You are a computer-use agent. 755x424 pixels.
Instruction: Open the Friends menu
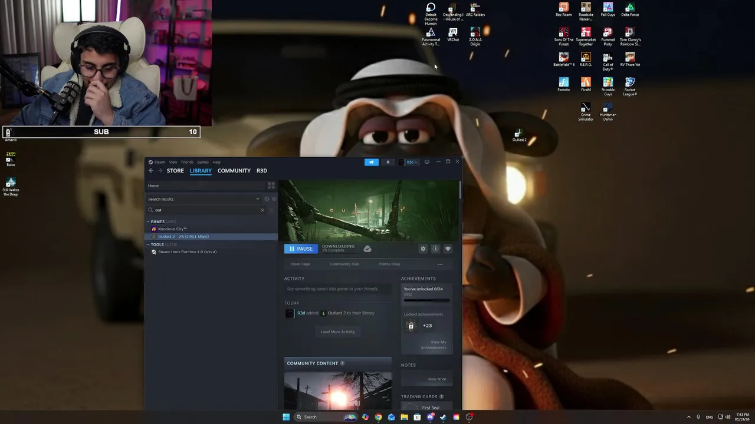click(x=187, y=163)
